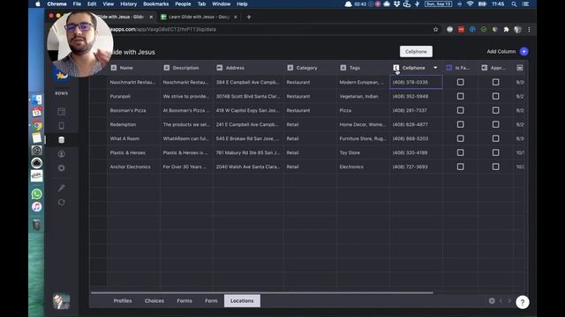The image size is (565, 317).
Task: Open Chrome from the Dock
Action: click(x=36, y=125)
